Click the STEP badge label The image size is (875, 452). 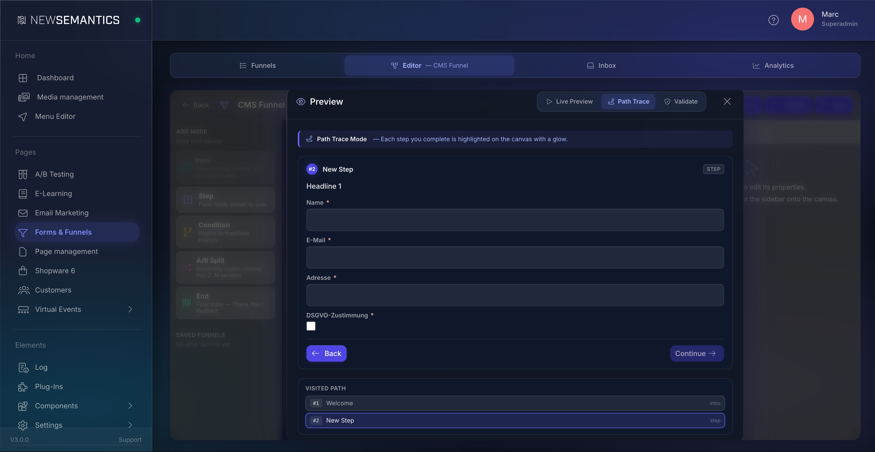point(713,169)
